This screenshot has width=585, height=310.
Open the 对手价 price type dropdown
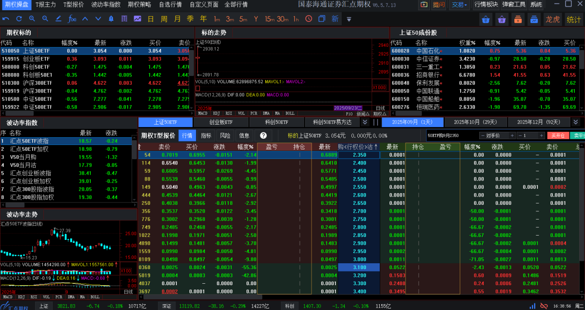(497, 135)
